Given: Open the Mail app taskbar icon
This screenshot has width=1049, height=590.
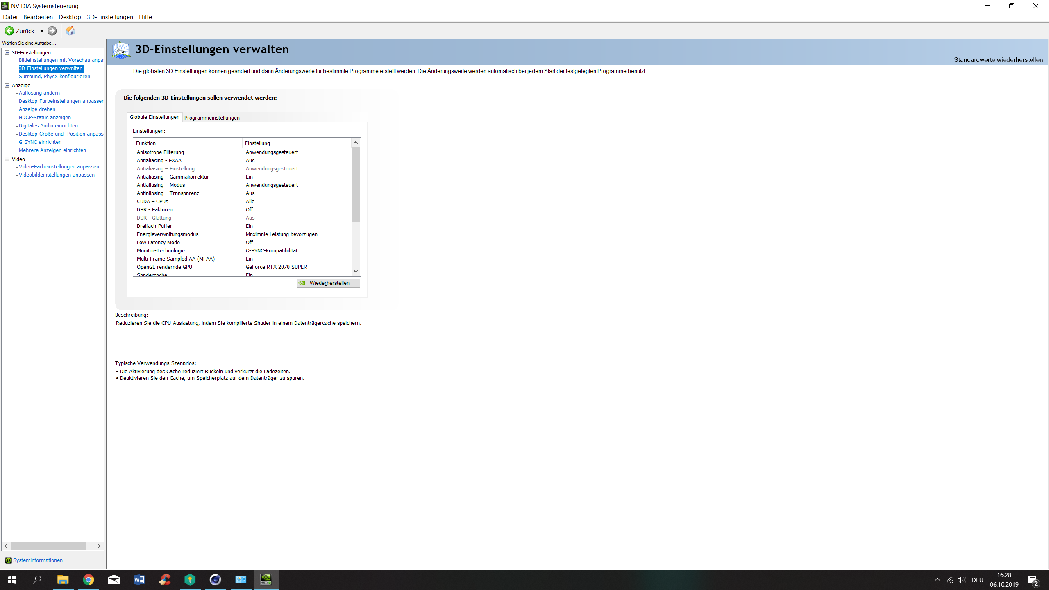Looking at the screenshot, I should 114,580.
